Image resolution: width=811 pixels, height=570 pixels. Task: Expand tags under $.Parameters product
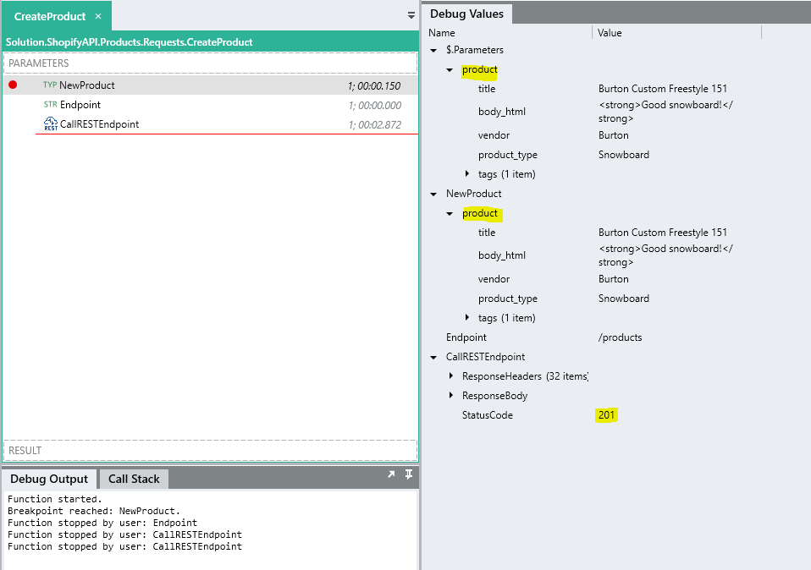coord(467,174)
